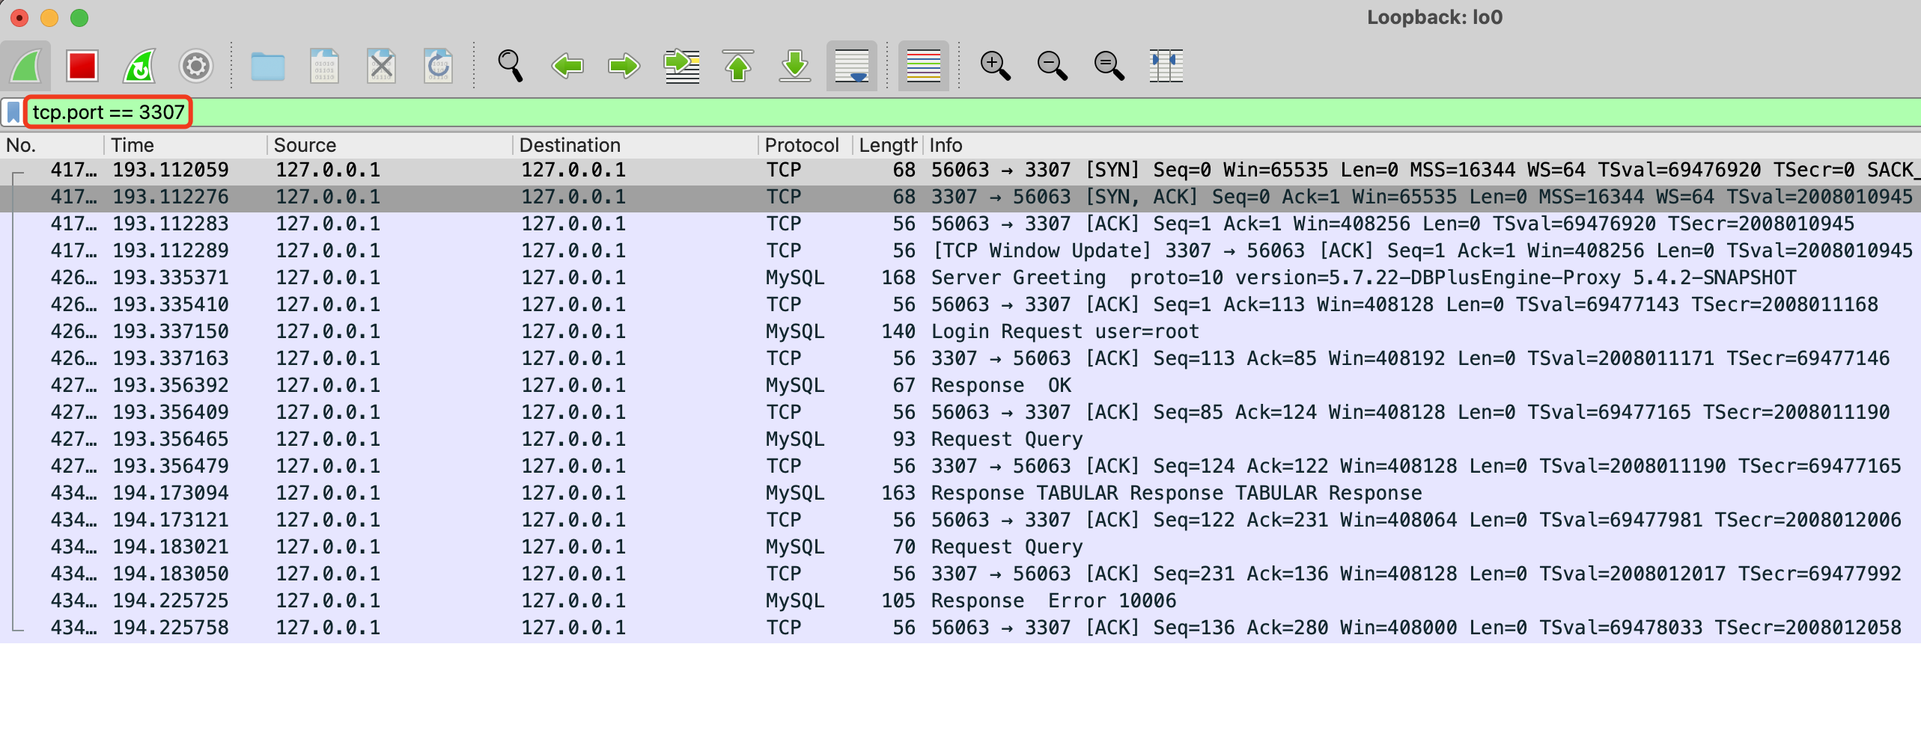1921x739 pixels.
Task: Open Find a packet magnifier
Action: click(x=511, y=67)
